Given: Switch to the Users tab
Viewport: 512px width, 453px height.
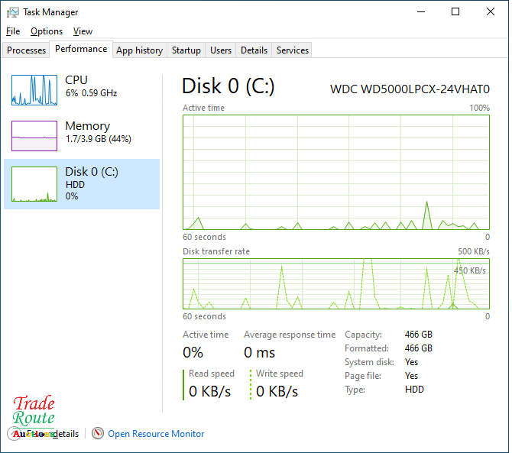Looking at the screenshot, I should click(221, 50).
